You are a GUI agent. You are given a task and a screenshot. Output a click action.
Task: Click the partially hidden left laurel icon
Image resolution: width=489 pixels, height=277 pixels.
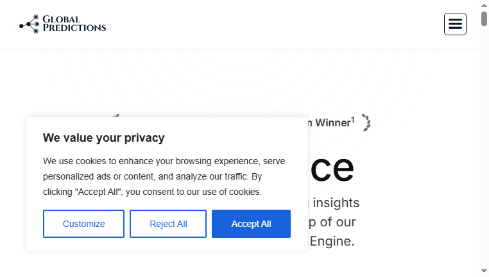click(116, 115)
